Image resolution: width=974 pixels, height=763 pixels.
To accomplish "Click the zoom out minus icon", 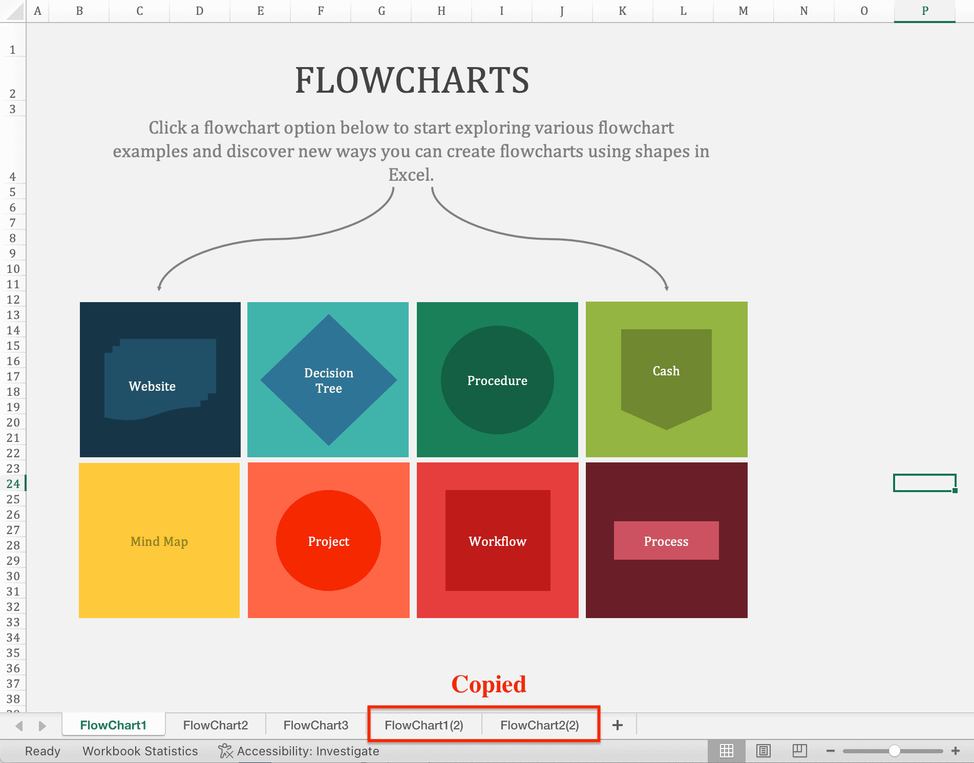I will pyautogui.click(x=831, y=751).
